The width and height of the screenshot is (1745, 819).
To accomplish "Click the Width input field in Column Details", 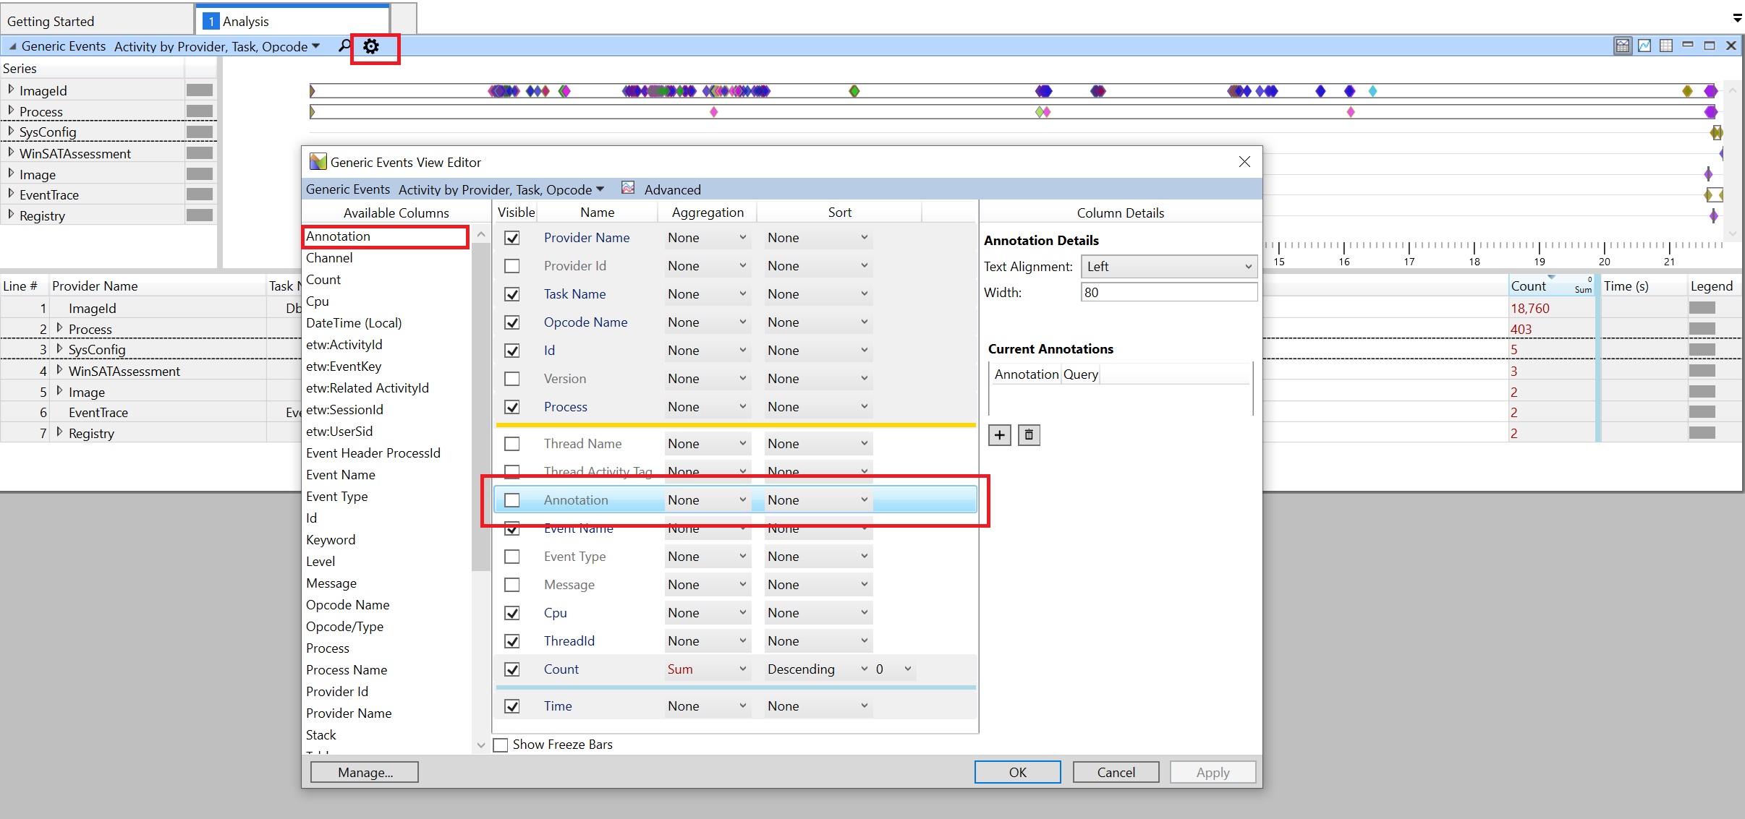I will pyautogui.click(x=1166, y=291).
